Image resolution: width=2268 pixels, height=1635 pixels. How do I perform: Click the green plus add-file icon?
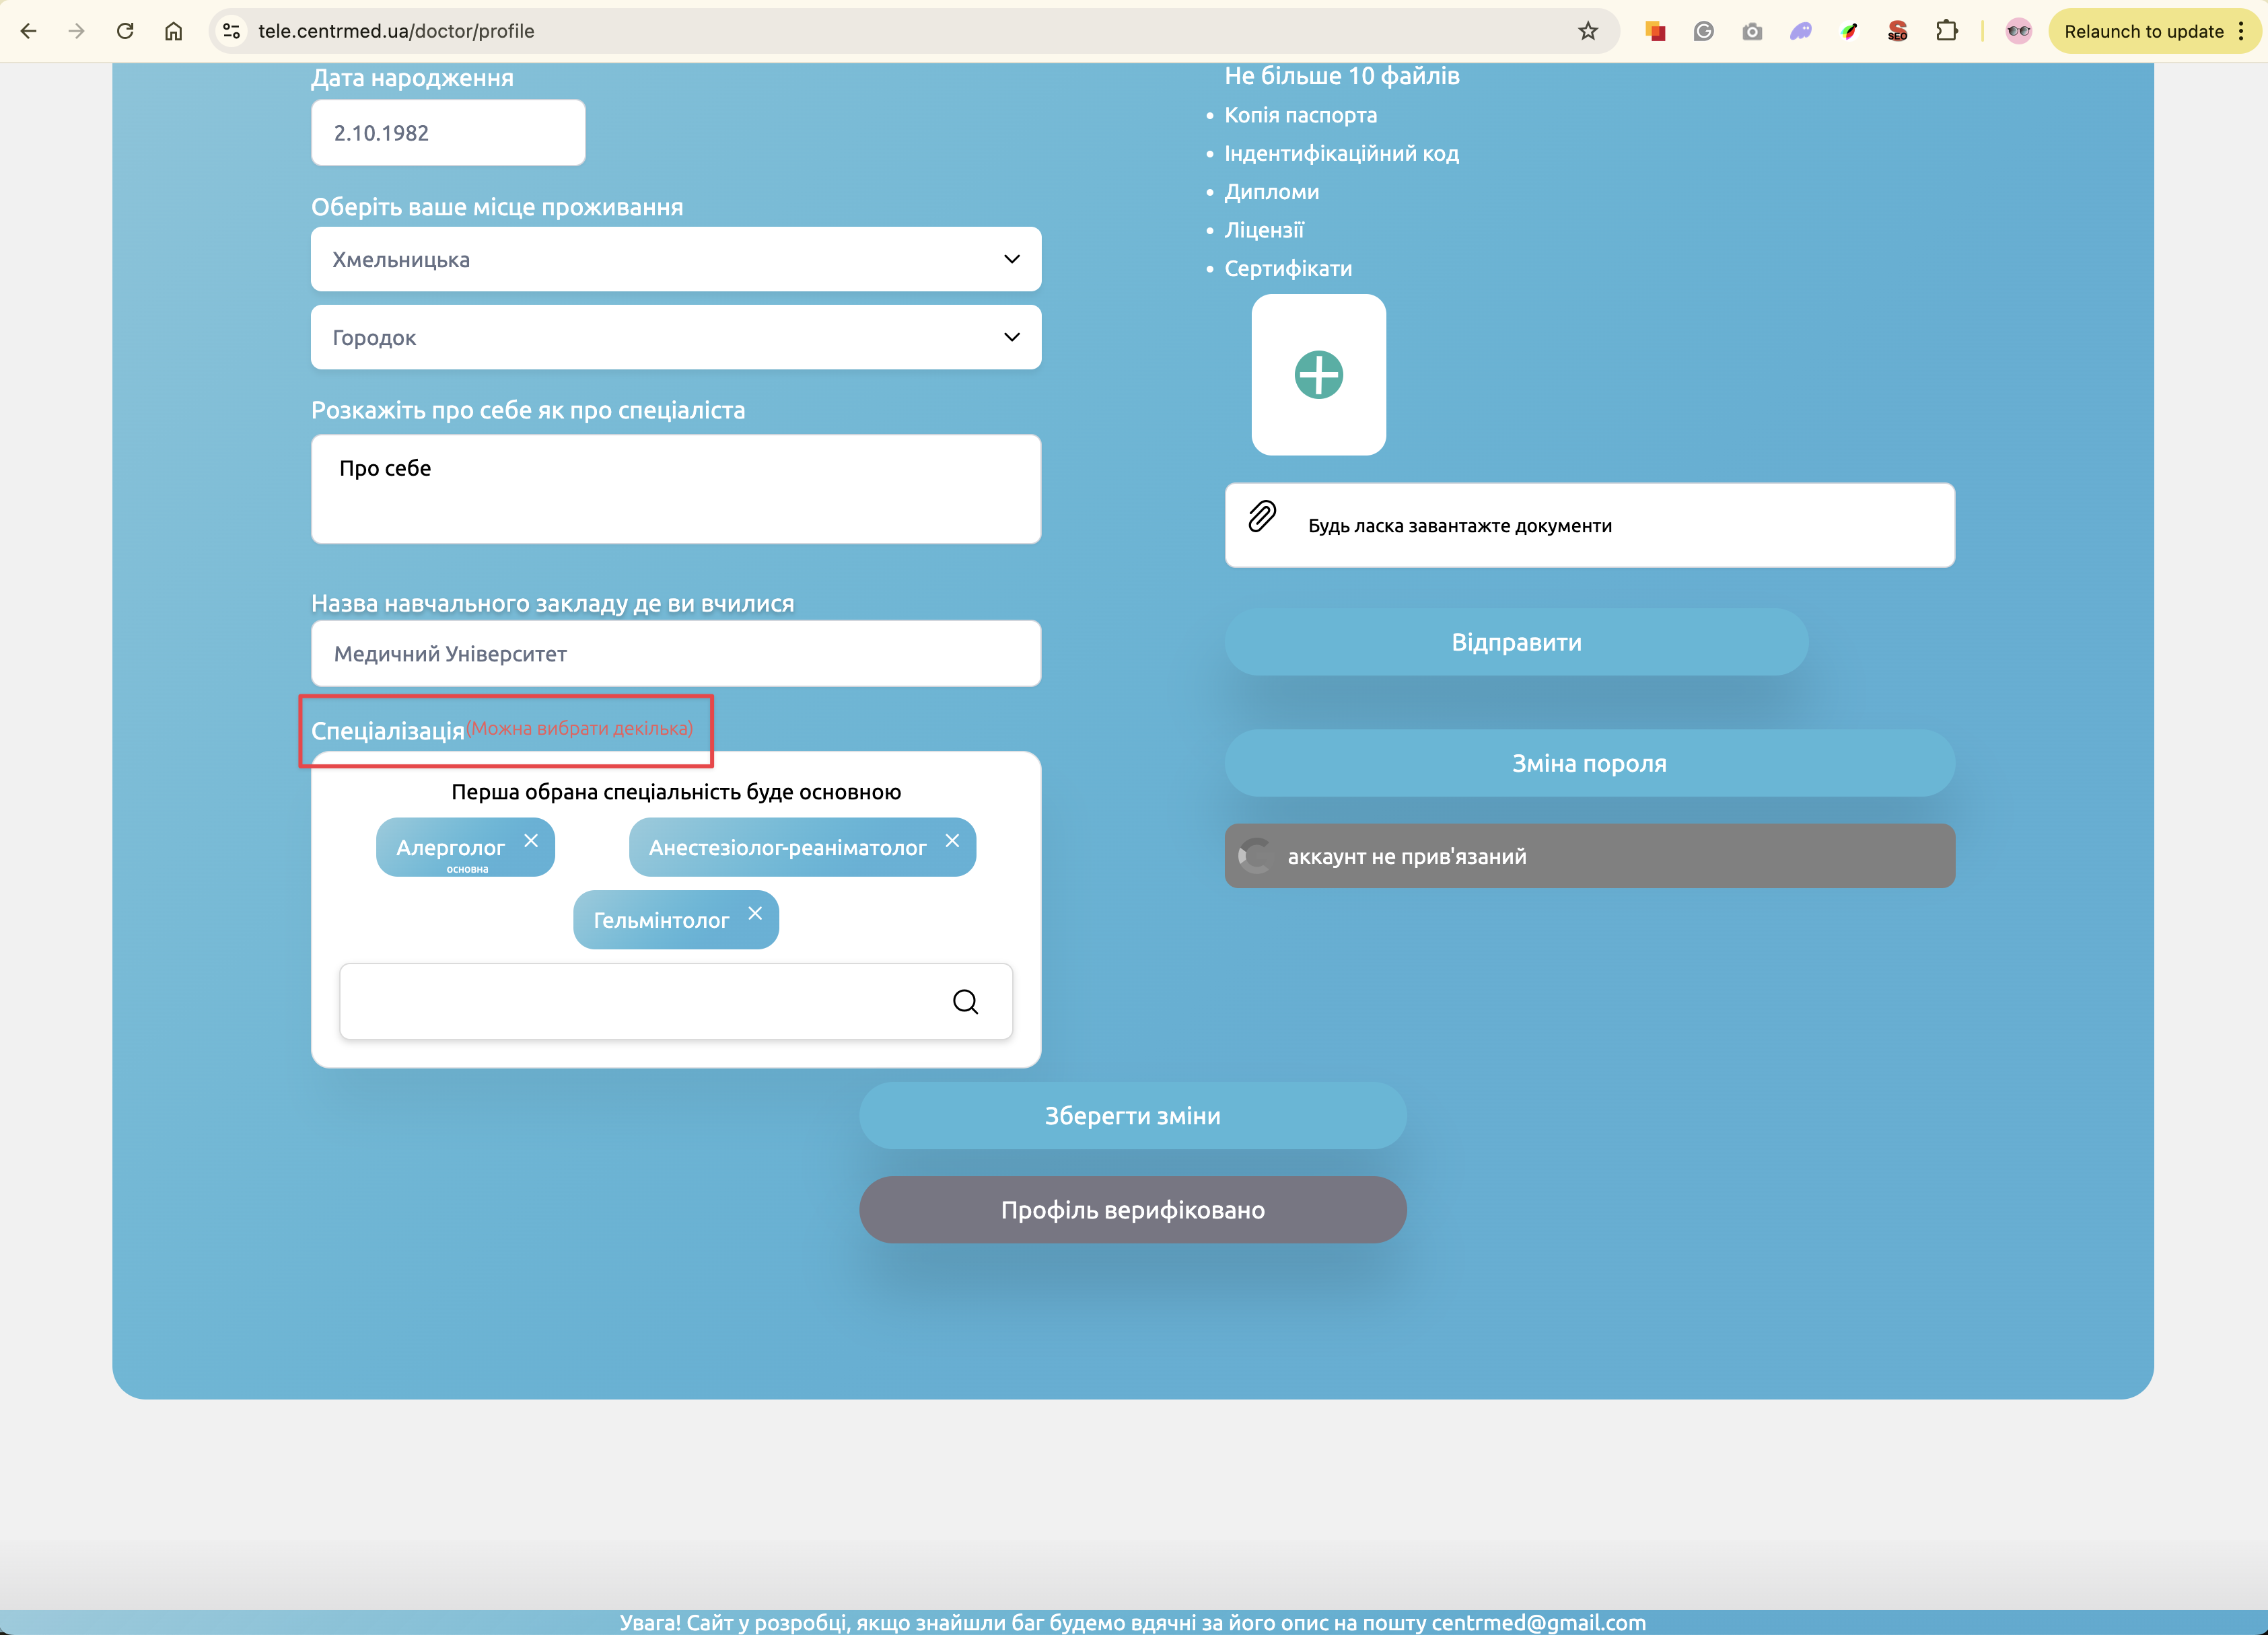1318,375
